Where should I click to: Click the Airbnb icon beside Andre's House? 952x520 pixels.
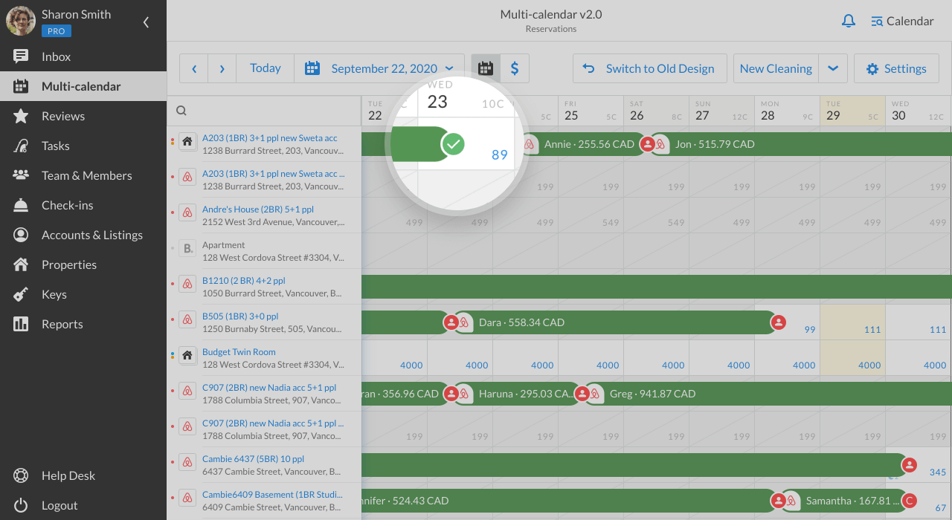click(x=187, y=213)
